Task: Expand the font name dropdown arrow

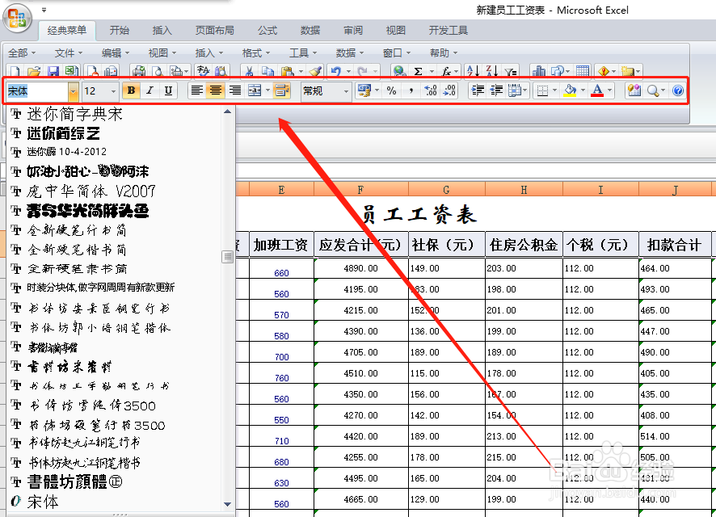Action: [73, 91]
